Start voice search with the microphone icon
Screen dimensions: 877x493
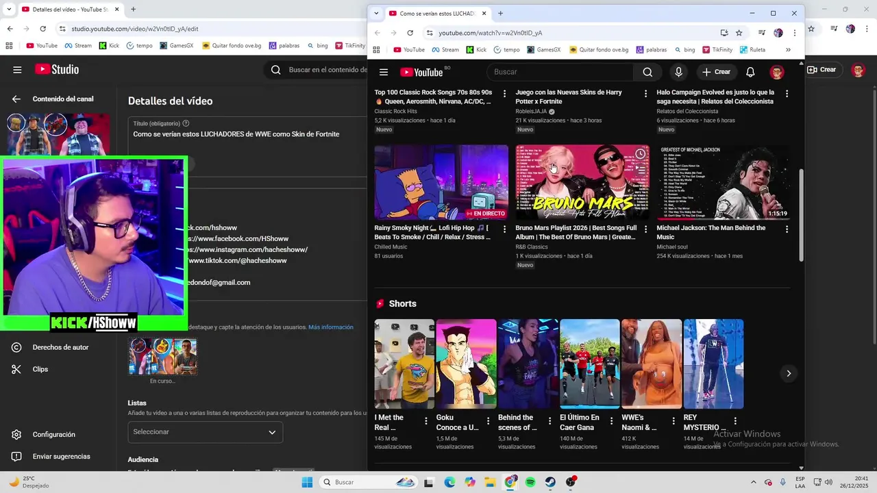coord(678,72)
